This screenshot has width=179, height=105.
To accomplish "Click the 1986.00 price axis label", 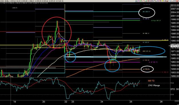I will tap(175, 34).
